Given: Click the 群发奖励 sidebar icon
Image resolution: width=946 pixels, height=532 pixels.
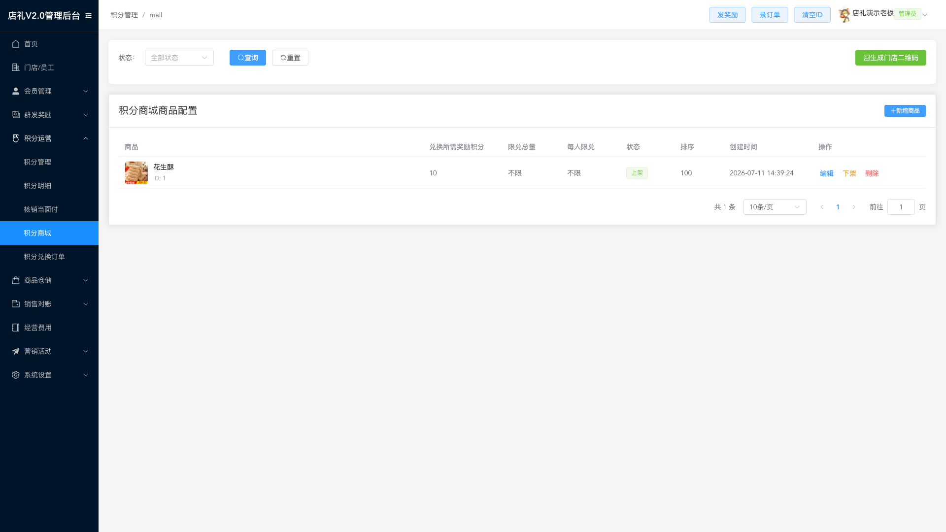Looking at the screenshot, I should [x=16, y=115].
